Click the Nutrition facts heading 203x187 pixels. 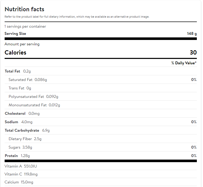click(x=24, y=9)
